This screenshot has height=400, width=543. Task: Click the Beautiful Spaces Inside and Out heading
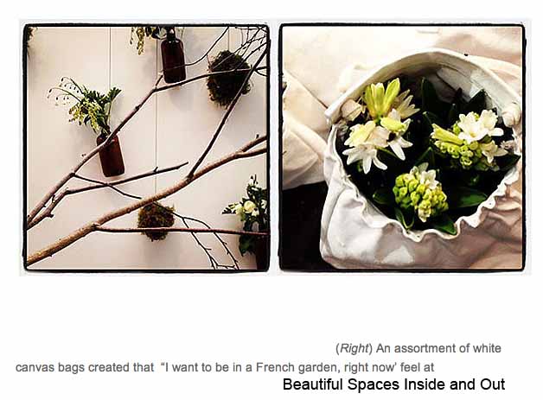coord(393,384)
